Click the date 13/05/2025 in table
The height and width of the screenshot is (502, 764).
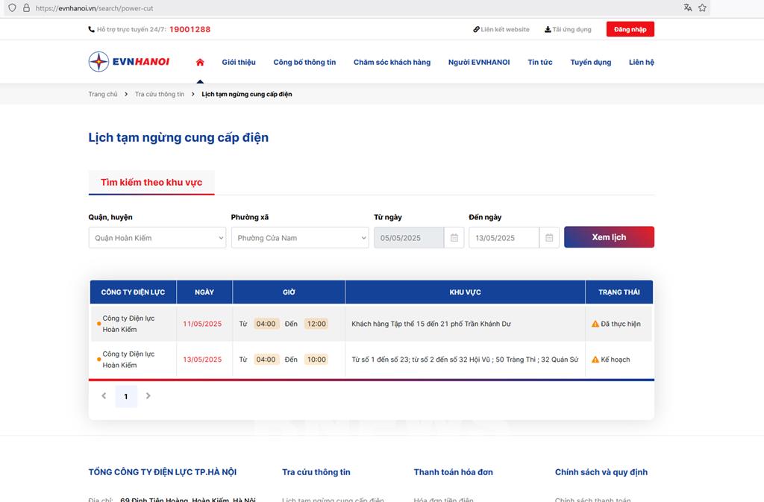point(202,360)
